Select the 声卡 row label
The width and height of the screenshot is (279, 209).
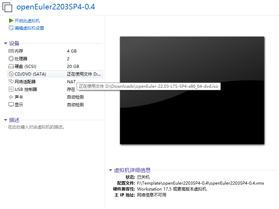(19, 97)
